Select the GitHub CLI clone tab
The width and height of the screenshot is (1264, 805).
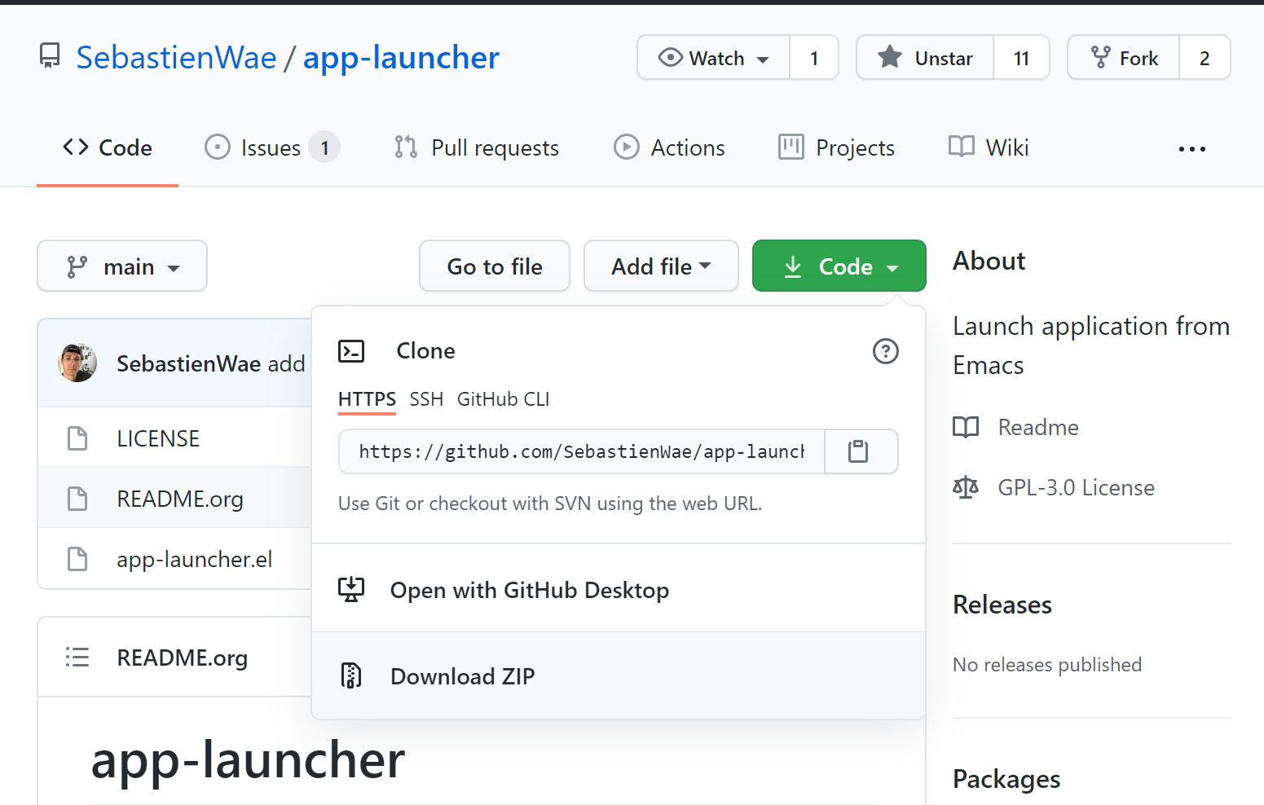click(x=503, y=399)
